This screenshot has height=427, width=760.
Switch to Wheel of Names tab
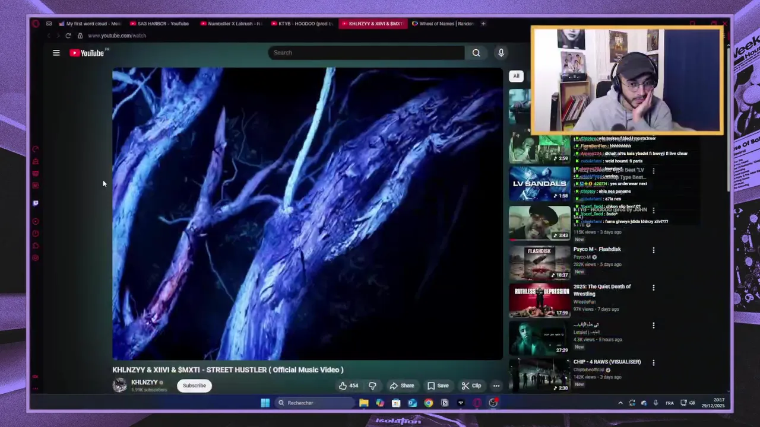443,24
